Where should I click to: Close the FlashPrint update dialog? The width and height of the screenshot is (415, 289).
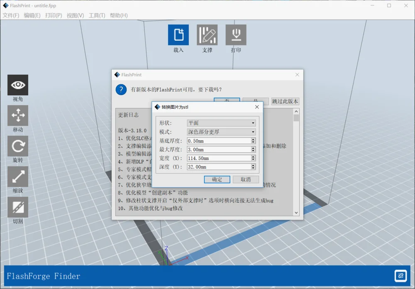(x=297, y=75)
